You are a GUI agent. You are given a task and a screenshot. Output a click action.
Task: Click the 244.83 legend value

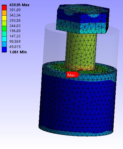tap(15, 26)
